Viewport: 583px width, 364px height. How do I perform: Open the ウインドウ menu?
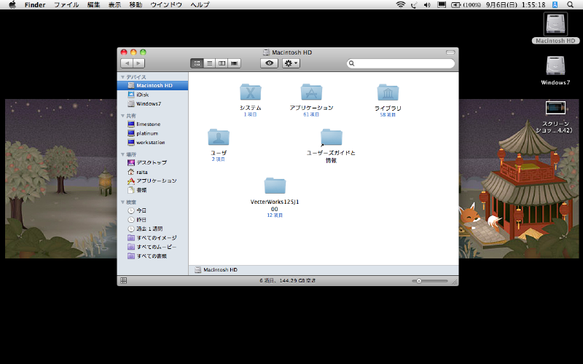(166, 5)
